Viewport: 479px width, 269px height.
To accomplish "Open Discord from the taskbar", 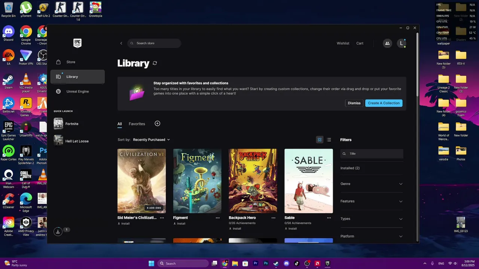I will 287,263.
